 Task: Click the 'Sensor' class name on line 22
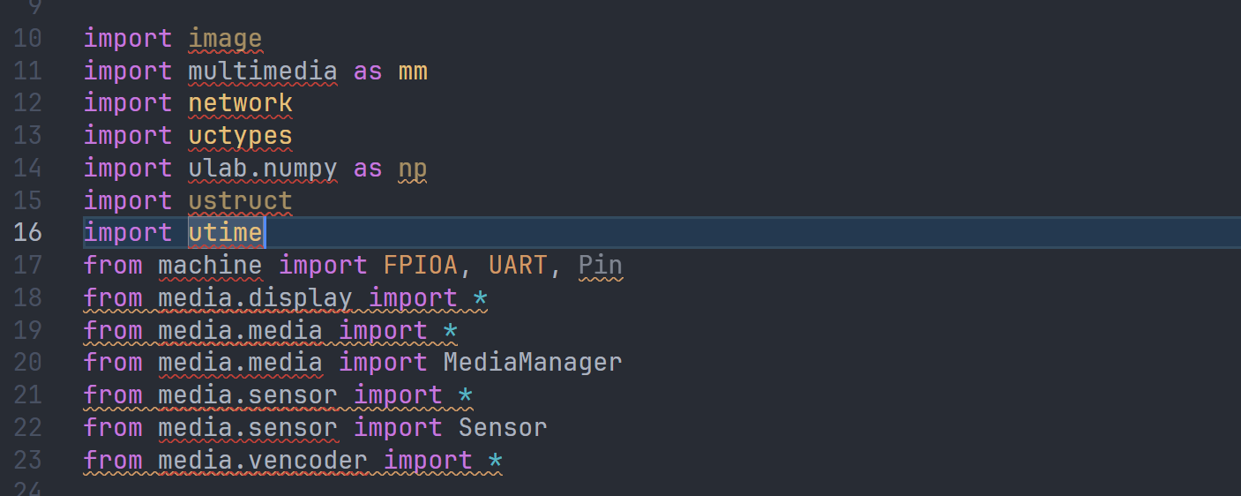pyautogui.click(x=503, y=427)
